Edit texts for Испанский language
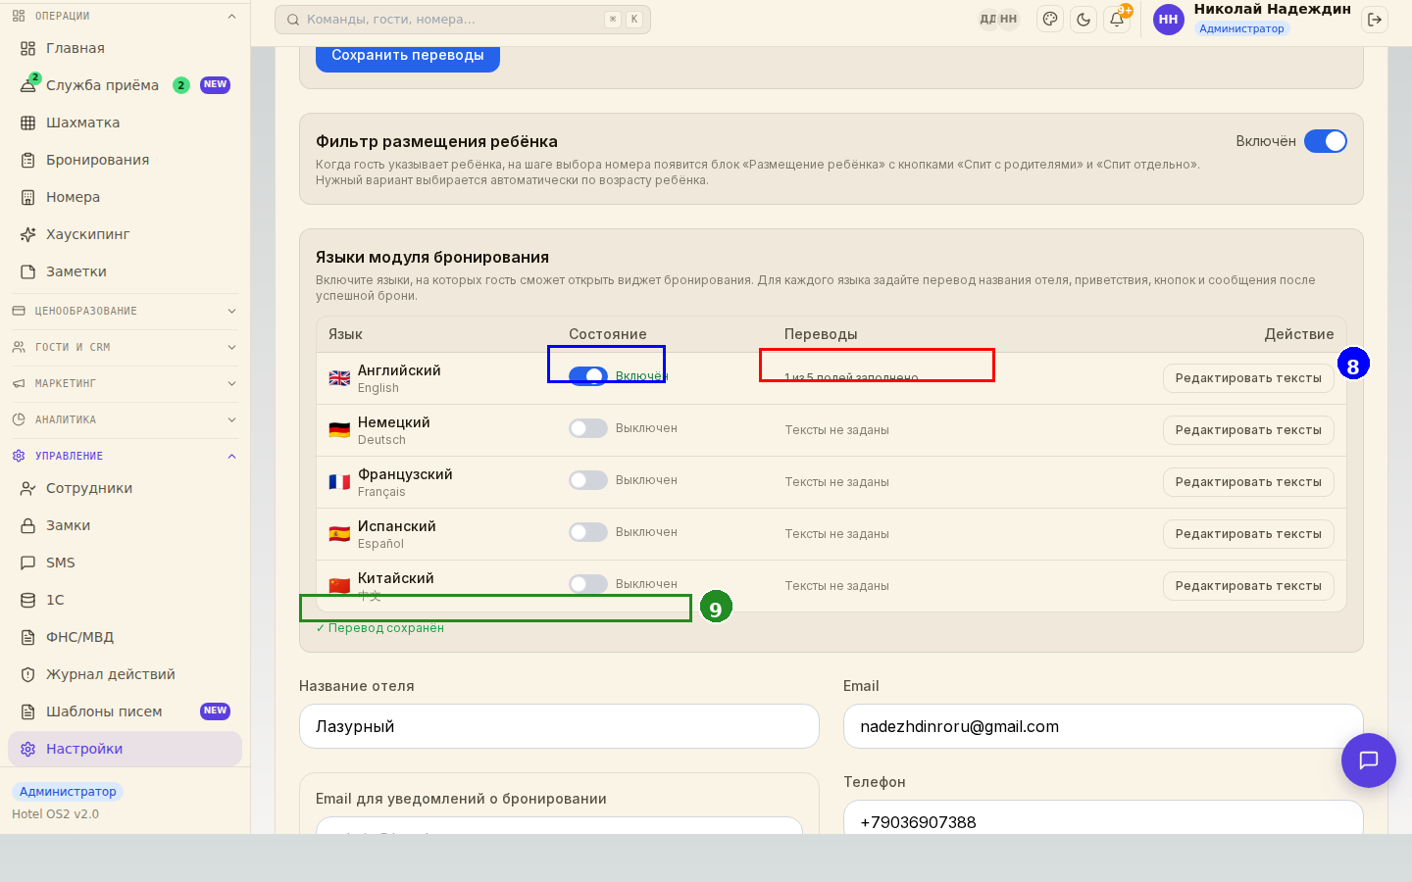Screen dimensions: 1412x882 tap(1248, 534)
